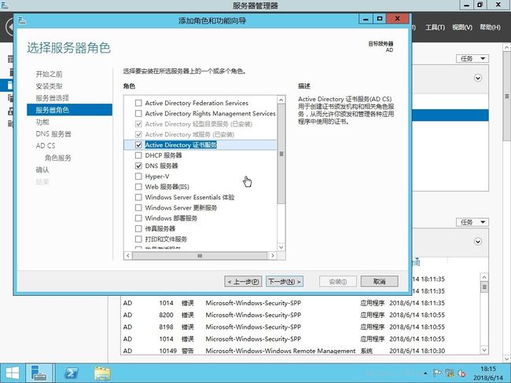
Task: Click wizard title bar icon
Action: click(x=22, y=21)
